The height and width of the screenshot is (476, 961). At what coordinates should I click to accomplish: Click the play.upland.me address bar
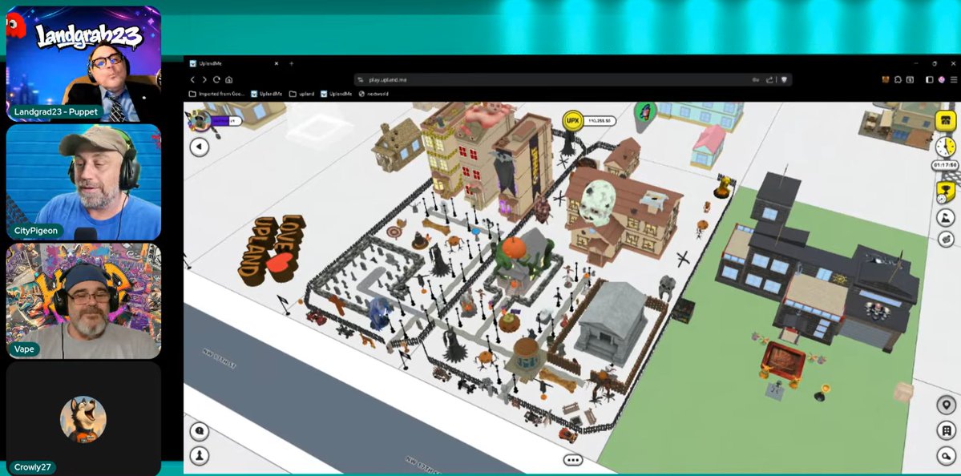click(573, 79)
